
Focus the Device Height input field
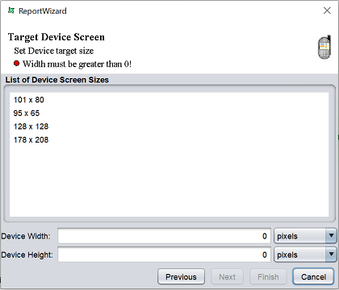(x=164, y=255)
